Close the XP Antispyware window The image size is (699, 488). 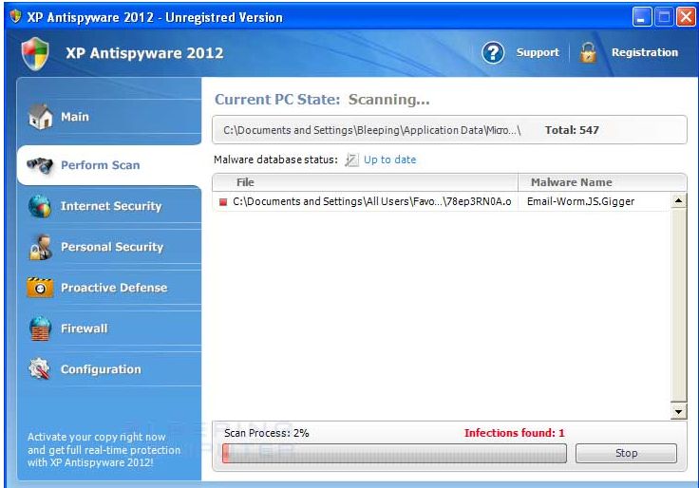(x=686, y=17)
